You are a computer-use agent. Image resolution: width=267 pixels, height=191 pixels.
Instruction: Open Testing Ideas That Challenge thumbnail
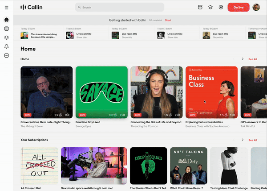(x=229, y=166)
